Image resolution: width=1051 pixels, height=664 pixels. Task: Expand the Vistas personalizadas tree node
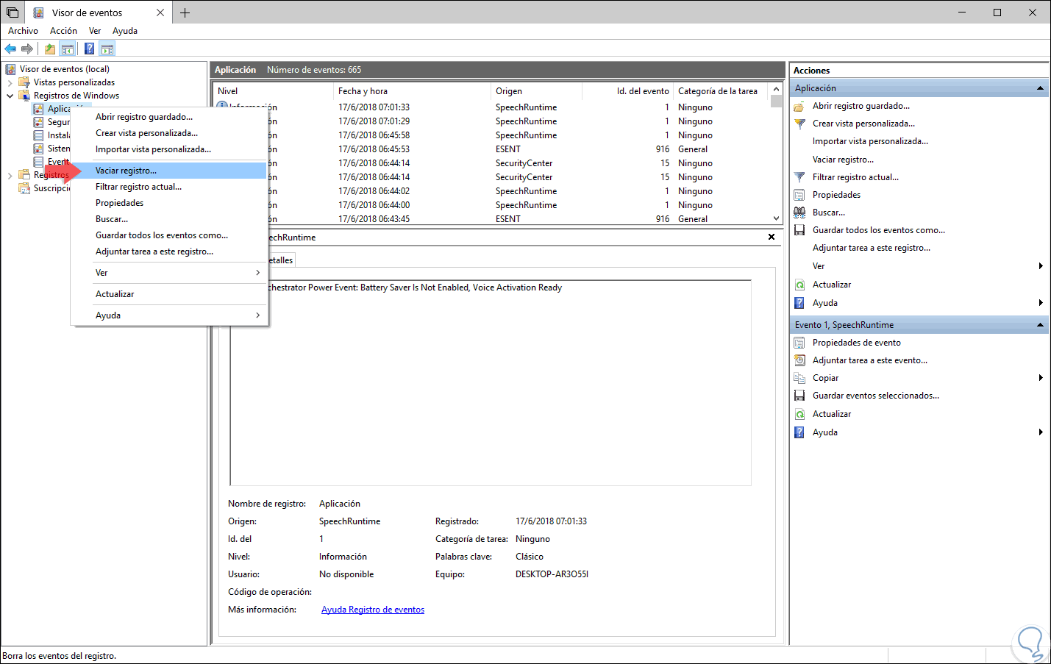click(10, 82)
